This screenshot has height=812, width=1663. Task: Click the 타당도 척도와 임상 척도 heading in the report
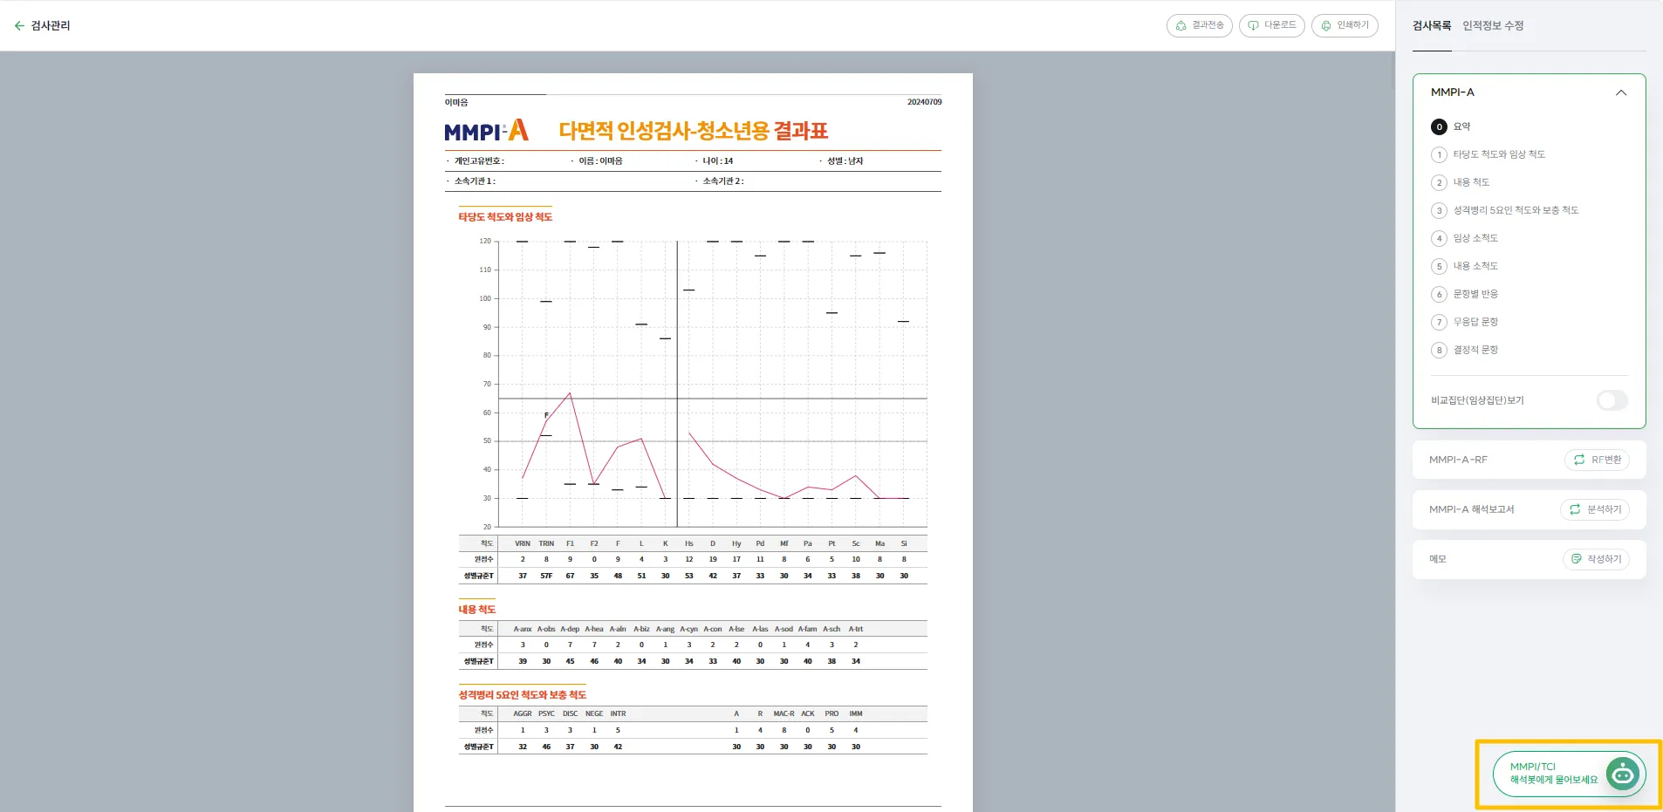[505, 217]
